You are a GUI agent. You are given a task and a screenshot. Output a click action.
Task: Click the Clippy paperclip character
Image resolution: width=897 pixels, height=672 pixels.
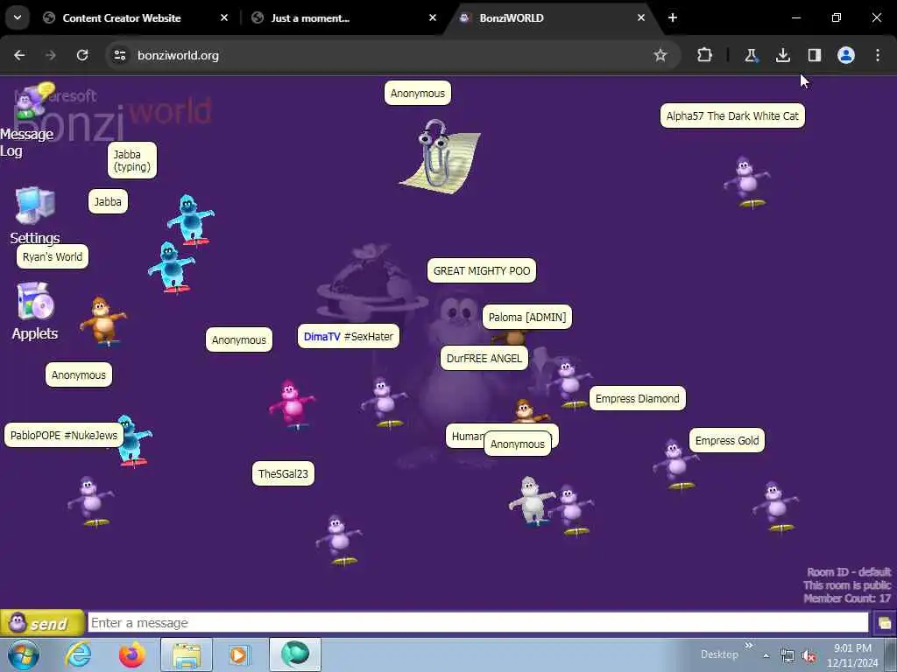[440, 156]
